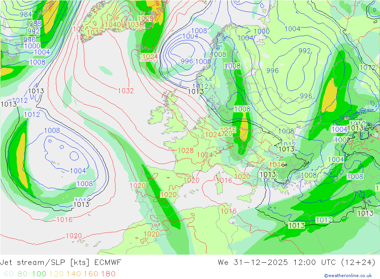Select the 140 kts legend value
The image size is (380, 279).
coord(74,274)
